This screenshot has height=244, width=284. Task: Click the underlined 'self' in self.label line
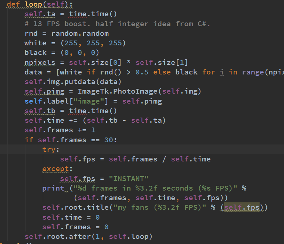[33, 101]
